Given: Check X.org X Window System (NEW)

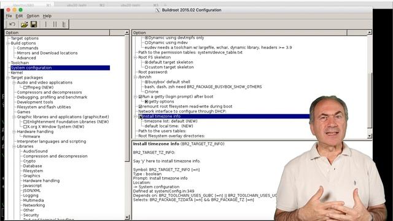Looking at the screenshot, I should click(x=25, y=127).
